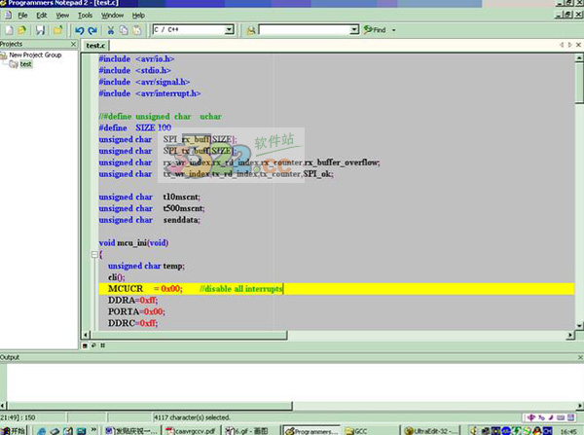Open the C / C++ language scheme dropdown
Image resolution: width=584 pixels, height=435 pixels.
tap(229, 30)
